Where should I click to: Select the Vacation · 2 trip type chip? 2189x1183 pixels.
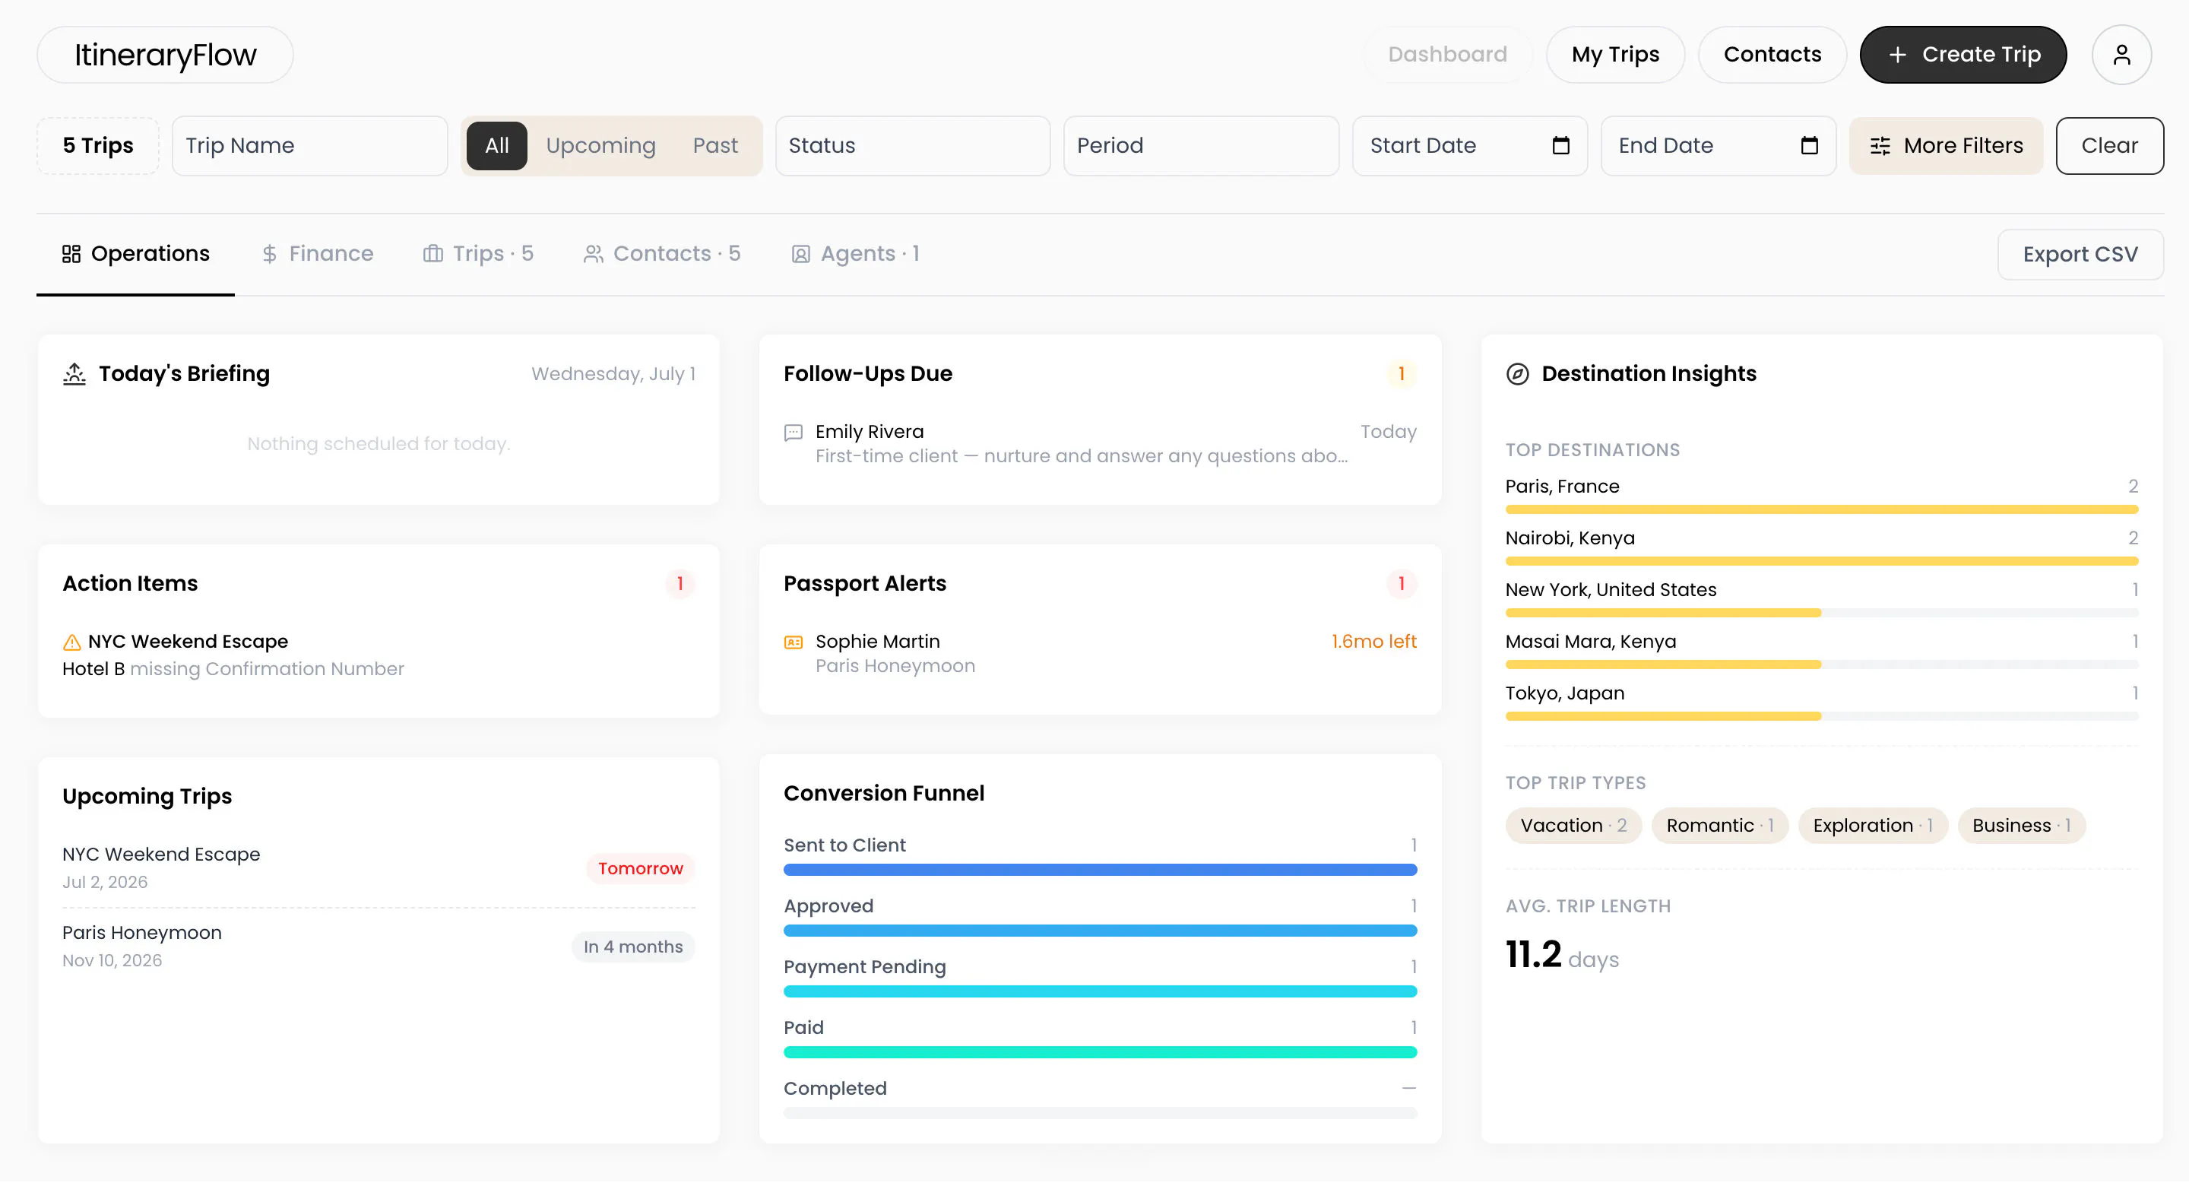1573,826
